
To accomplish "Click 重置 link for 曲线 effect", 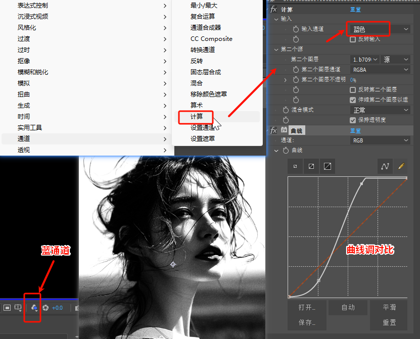I will click(x=355, y=131).
